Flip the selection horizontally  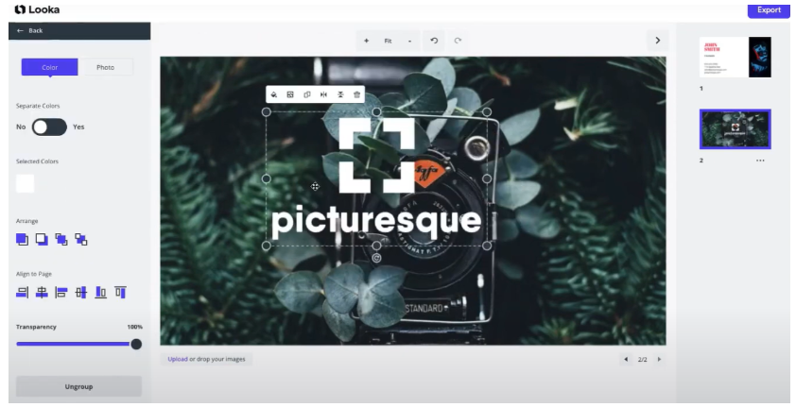(x=324, y=94)
